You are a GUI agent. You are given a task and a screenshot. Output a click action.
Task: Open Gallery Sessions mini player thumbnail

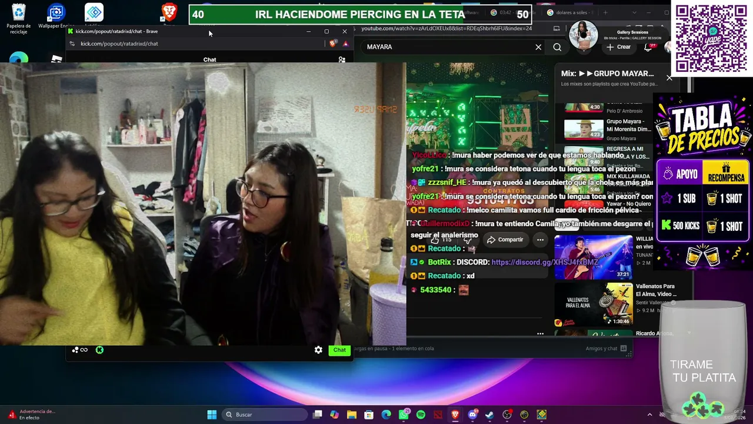coord(583,35)
